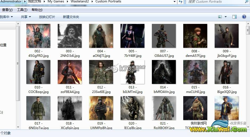Select grayscale thumbnail 018
The height and width of the screenshot is (137, 250).
point(70,108)
